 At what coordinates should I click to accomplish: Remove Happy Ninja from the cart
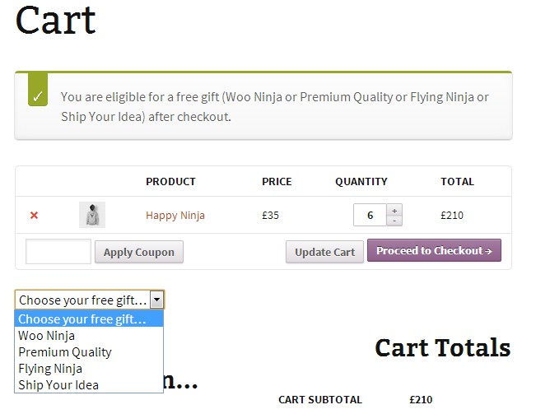point(34,216)
